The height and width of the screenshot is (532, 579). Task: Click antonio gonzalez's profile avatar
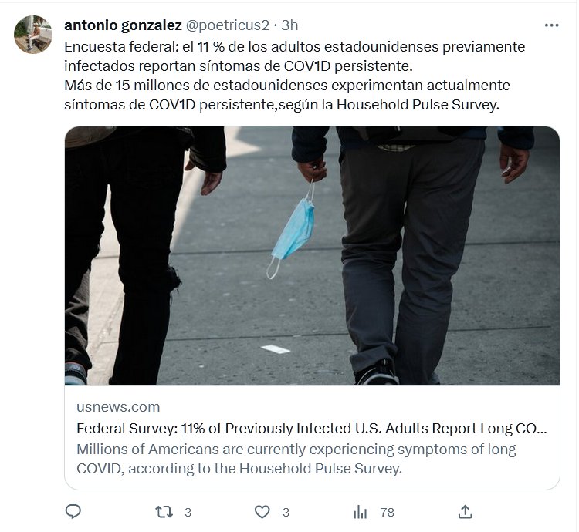point(33,35)
